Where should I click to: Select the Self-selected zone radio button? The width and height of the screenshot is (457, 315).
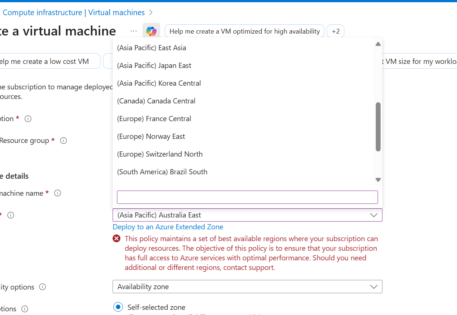click(118, 307)
